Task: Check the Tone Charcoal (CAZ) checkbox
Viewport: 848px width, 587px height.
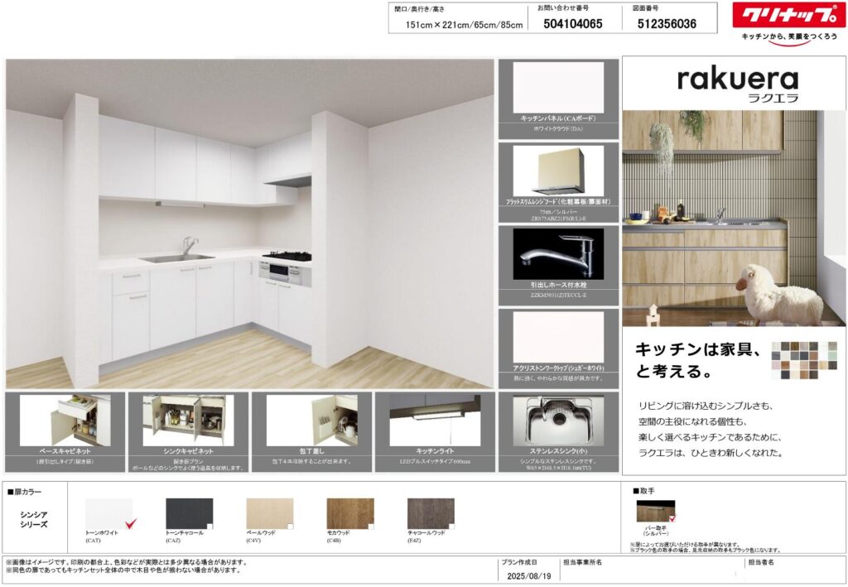Action: click(x=210, y=527)
